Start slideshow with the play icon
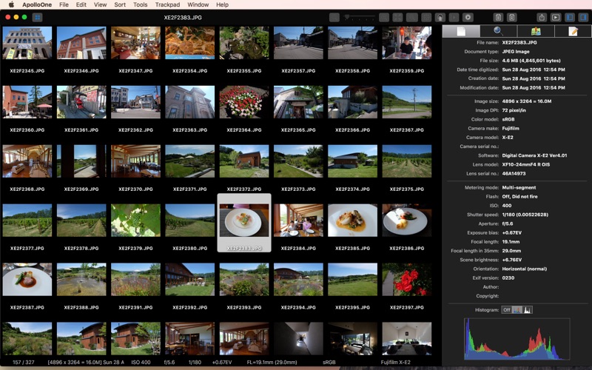Screen dimensions: 592x370 pyautogui.click(x=556, y=16)
